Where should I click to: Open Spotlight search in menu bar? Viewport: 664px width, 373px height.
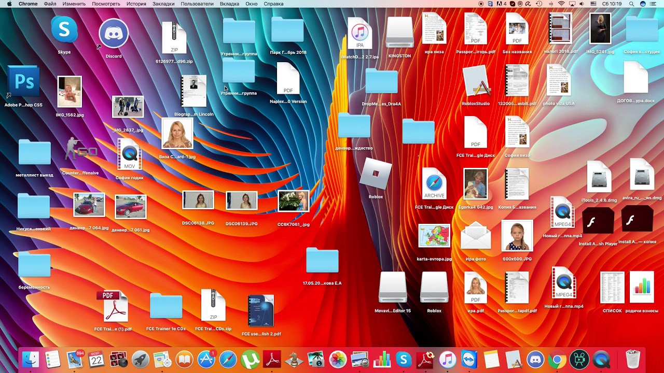click(631, 4)
